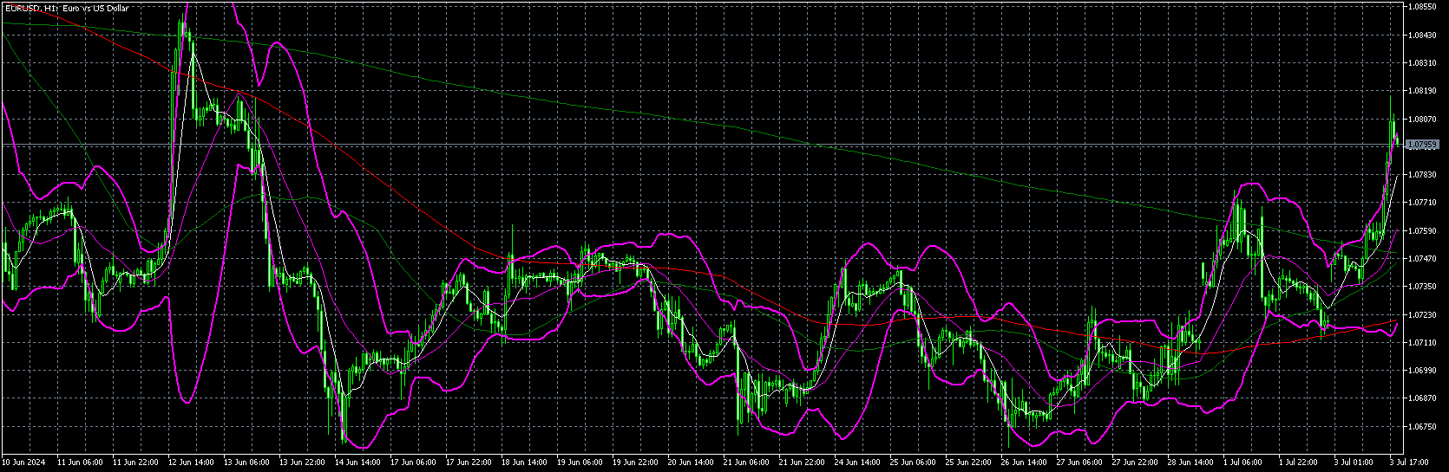The height and width of the screenshot is (472, 1449).
Task: Click the 1.08190 price axis label
Action: (x=1424, y=90)
